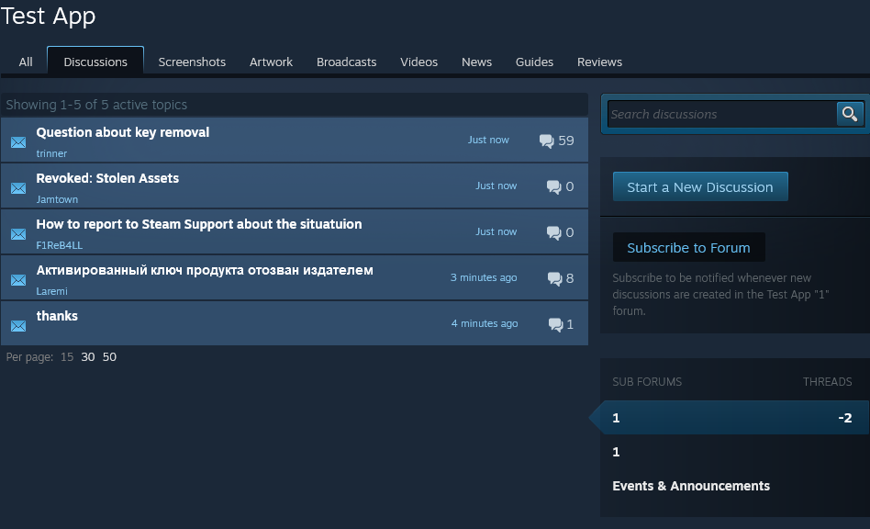Set per page to 50
The image size is (870, 529).
[x=109, y=357]
